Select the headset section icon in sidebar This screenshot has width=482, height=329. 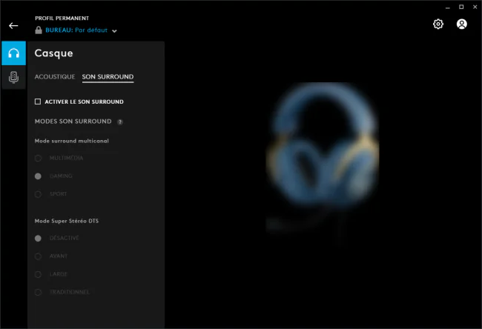click(13, 53)
